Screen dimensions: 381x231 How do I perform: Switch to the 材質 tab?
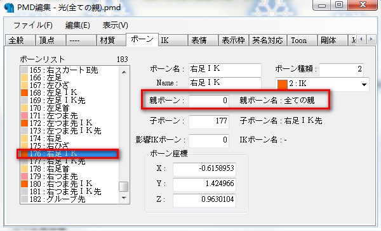(x=111, y=40)
